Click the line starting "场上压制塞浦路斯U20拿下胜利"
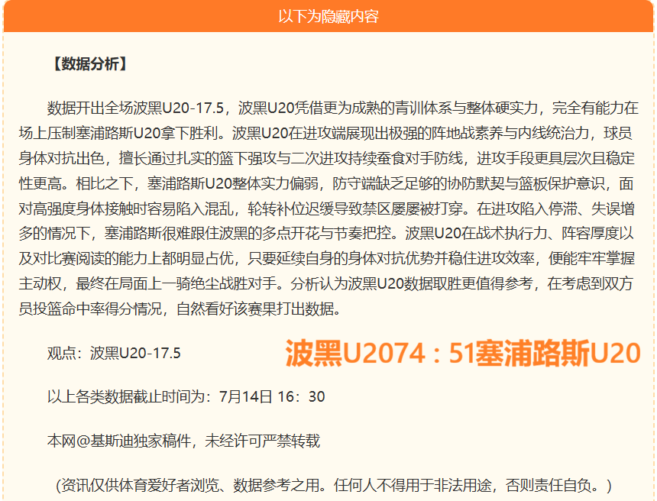Viewport: 657px width, 501px height. click(325, 133)
